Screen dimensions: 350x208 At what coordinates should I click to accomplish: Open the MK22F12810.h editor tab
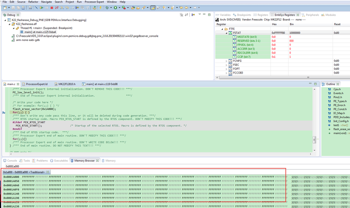pos(65,84)
